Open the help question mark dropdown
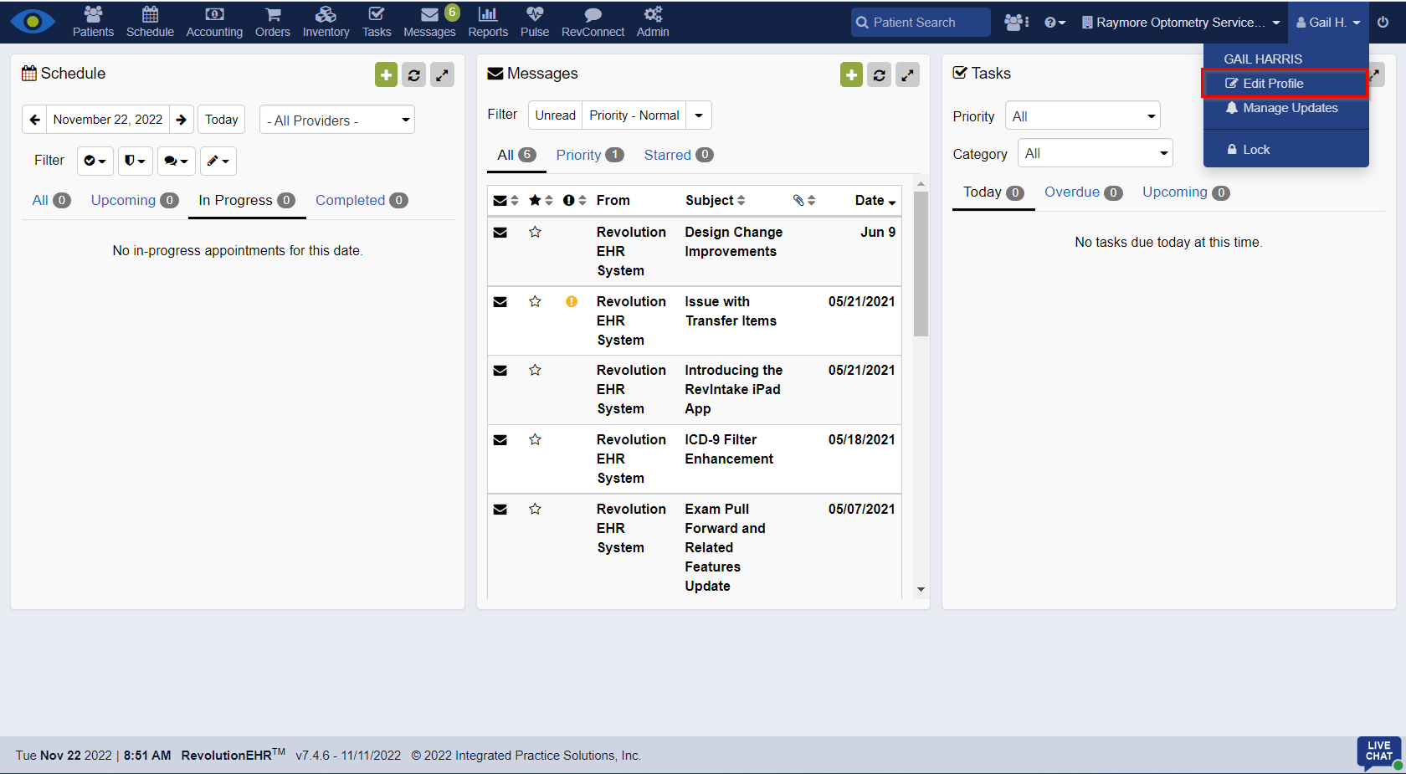Image resolution: width=1406 pixels, height=774 pixels. [1054, 23]
